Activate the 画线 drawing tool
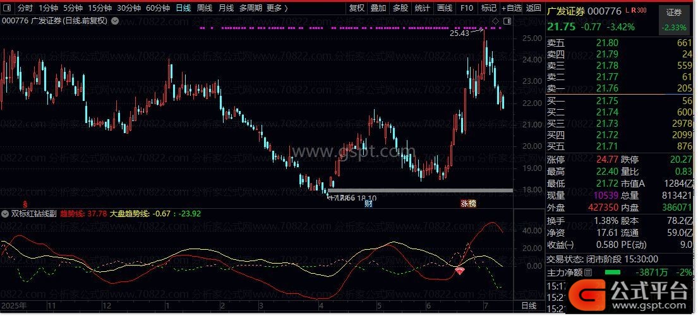This screenshot has width=698, height=316. [445, 8]
